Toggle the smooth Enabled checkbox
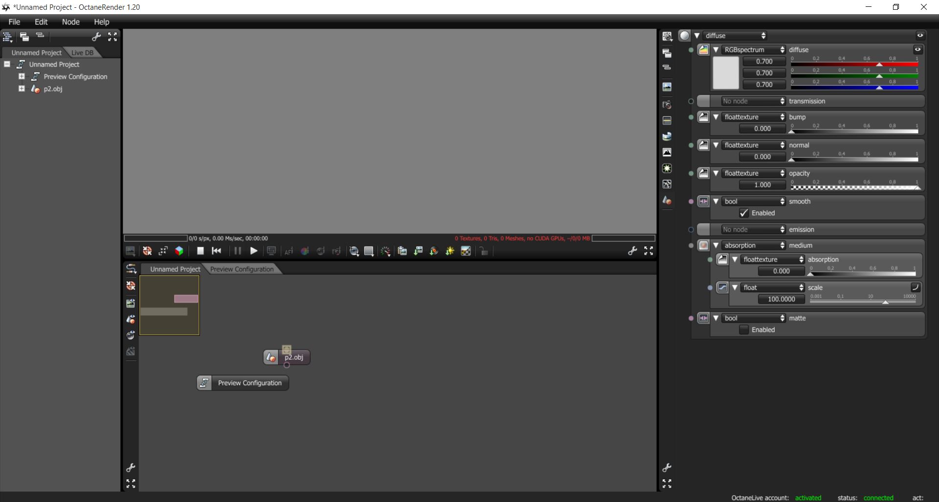Screen dimensions: 939x502 tap(744, 213)
